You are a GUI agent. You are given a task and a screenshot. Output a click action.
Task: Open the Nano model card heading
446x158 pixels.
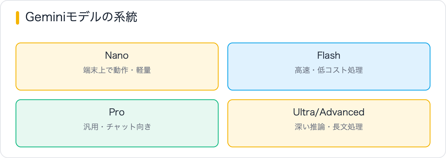pyautogui.click(x=117, y=55)
